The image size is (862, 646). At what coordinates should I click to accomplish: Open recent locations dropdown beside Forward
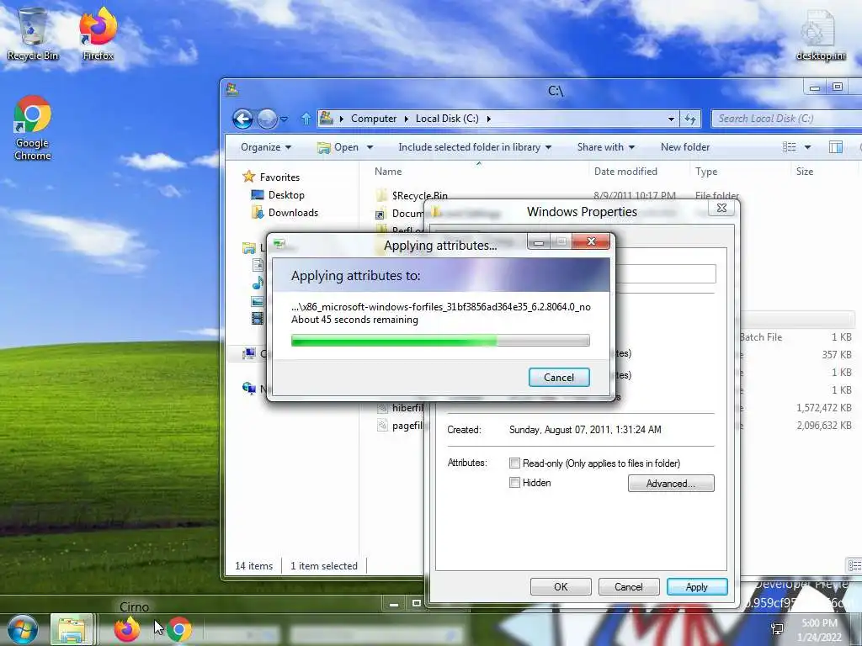pos(284,119)
